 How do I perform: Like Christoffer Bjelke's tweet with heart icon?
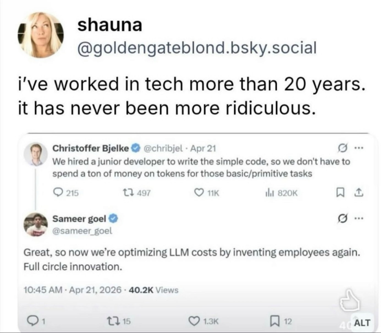click(199, 193)
